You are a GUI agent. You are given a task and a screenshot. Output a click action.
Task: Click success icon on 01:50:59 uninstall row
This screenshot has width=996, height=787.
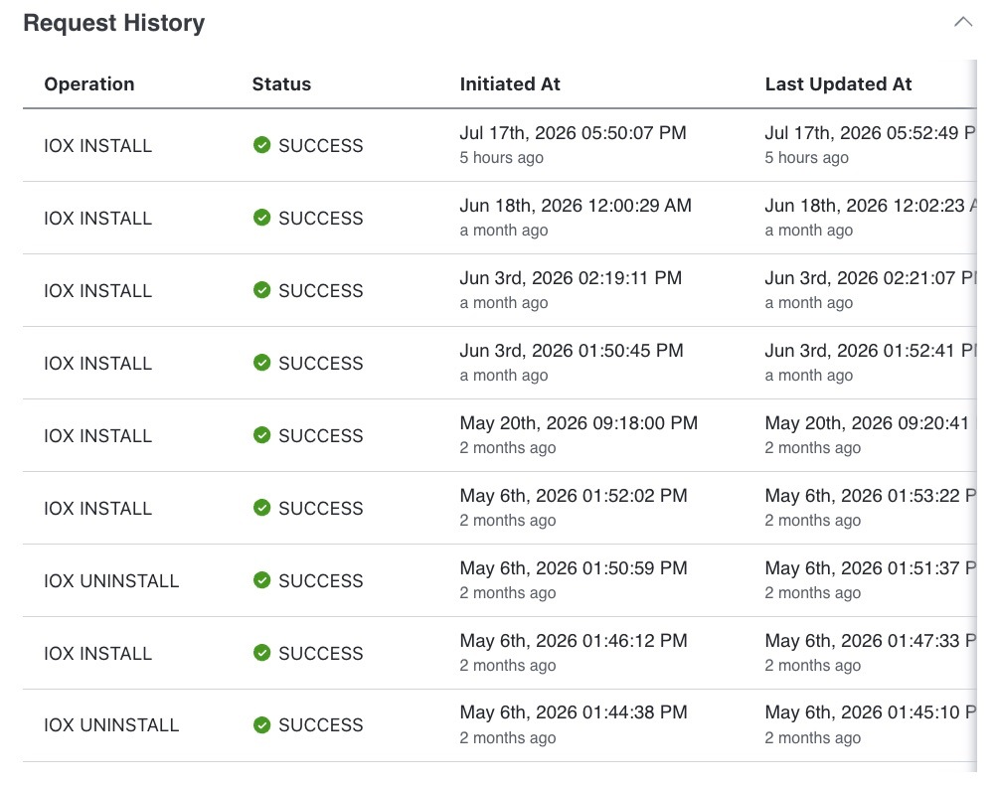pos(261,580)
